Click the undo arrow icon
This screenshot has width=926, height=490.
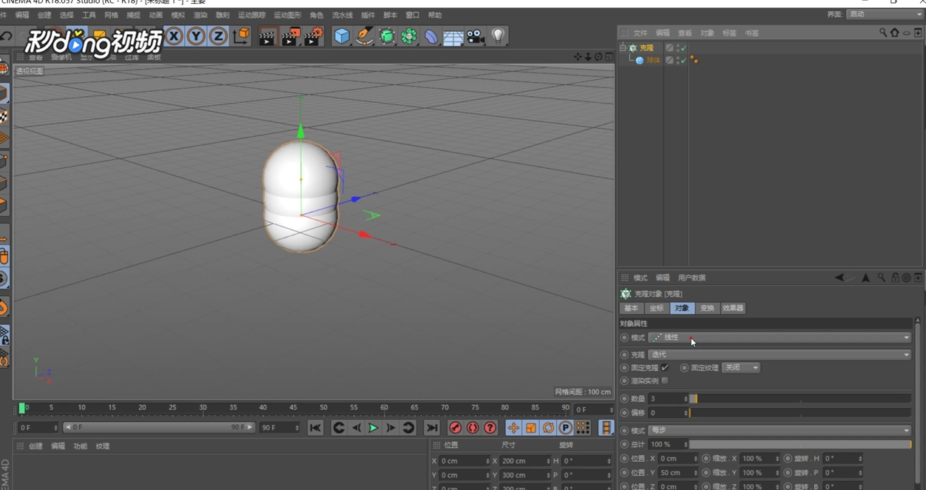point(6,36)
